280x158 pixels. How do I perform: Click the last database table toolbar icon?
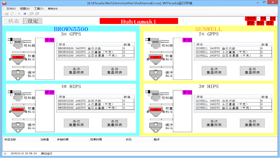coord(37,14)
